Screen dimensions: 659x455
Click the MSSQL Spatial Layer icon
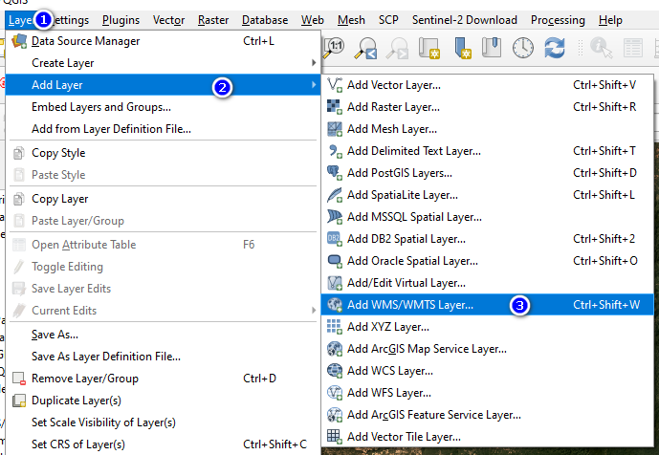[335, 217]
